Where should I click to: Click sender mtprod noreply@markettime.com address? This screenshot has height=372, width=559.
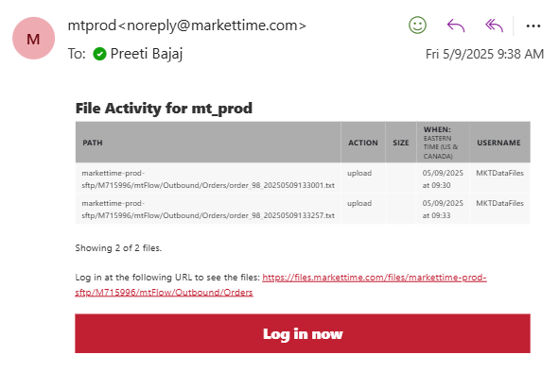click(187, 25)
